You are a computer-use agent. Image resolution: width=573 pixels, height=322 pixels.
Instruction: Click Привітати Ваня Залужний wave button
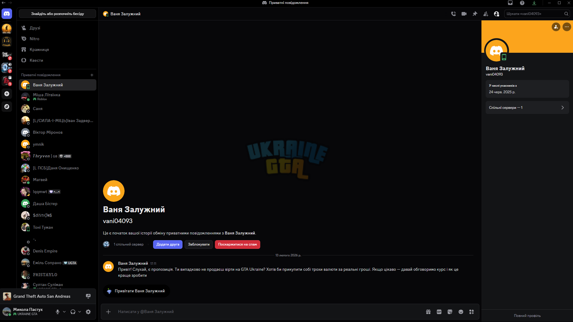[x=137, y=291]
